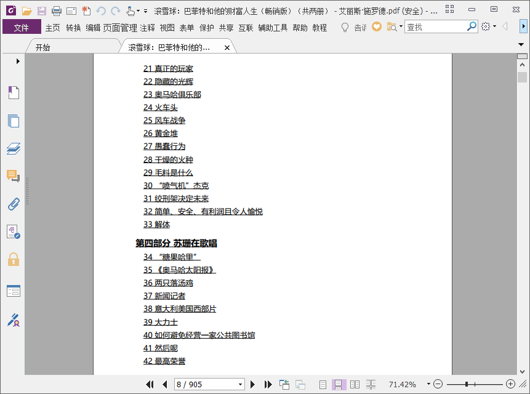Select the Hand tool icon

pyautogui.click(x=130, y=11)
